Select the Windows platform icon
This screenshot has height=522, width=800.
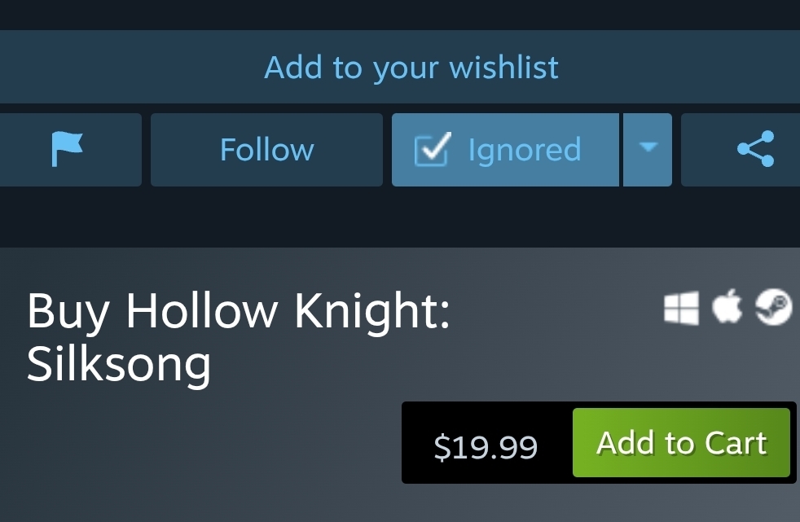pos(681,307)
